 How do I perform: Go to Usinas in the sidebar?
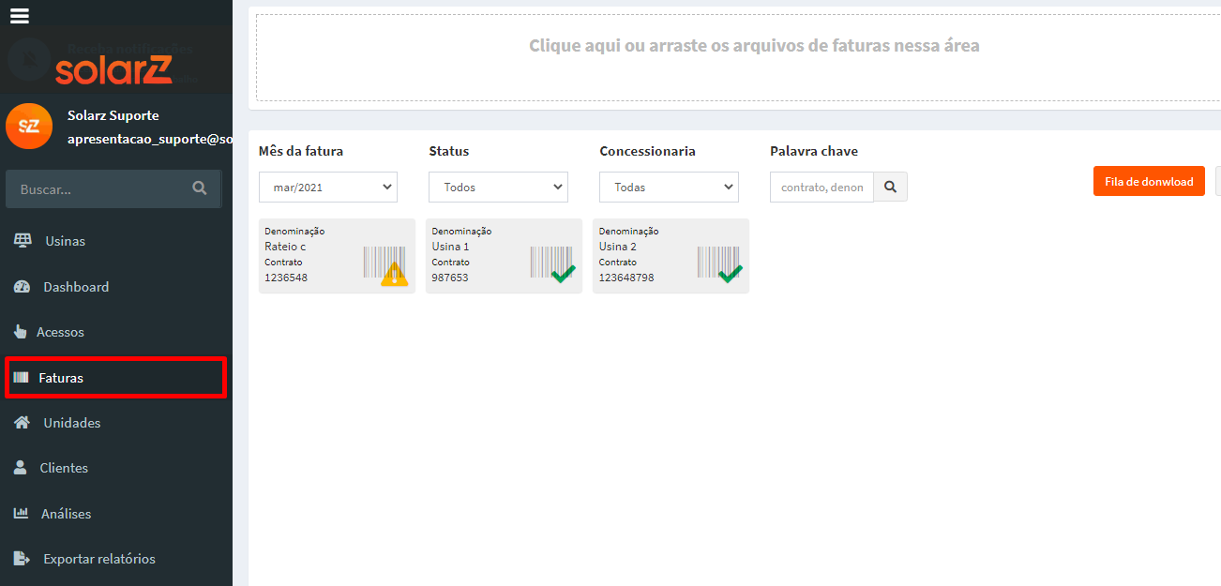(x=65, y=241)
